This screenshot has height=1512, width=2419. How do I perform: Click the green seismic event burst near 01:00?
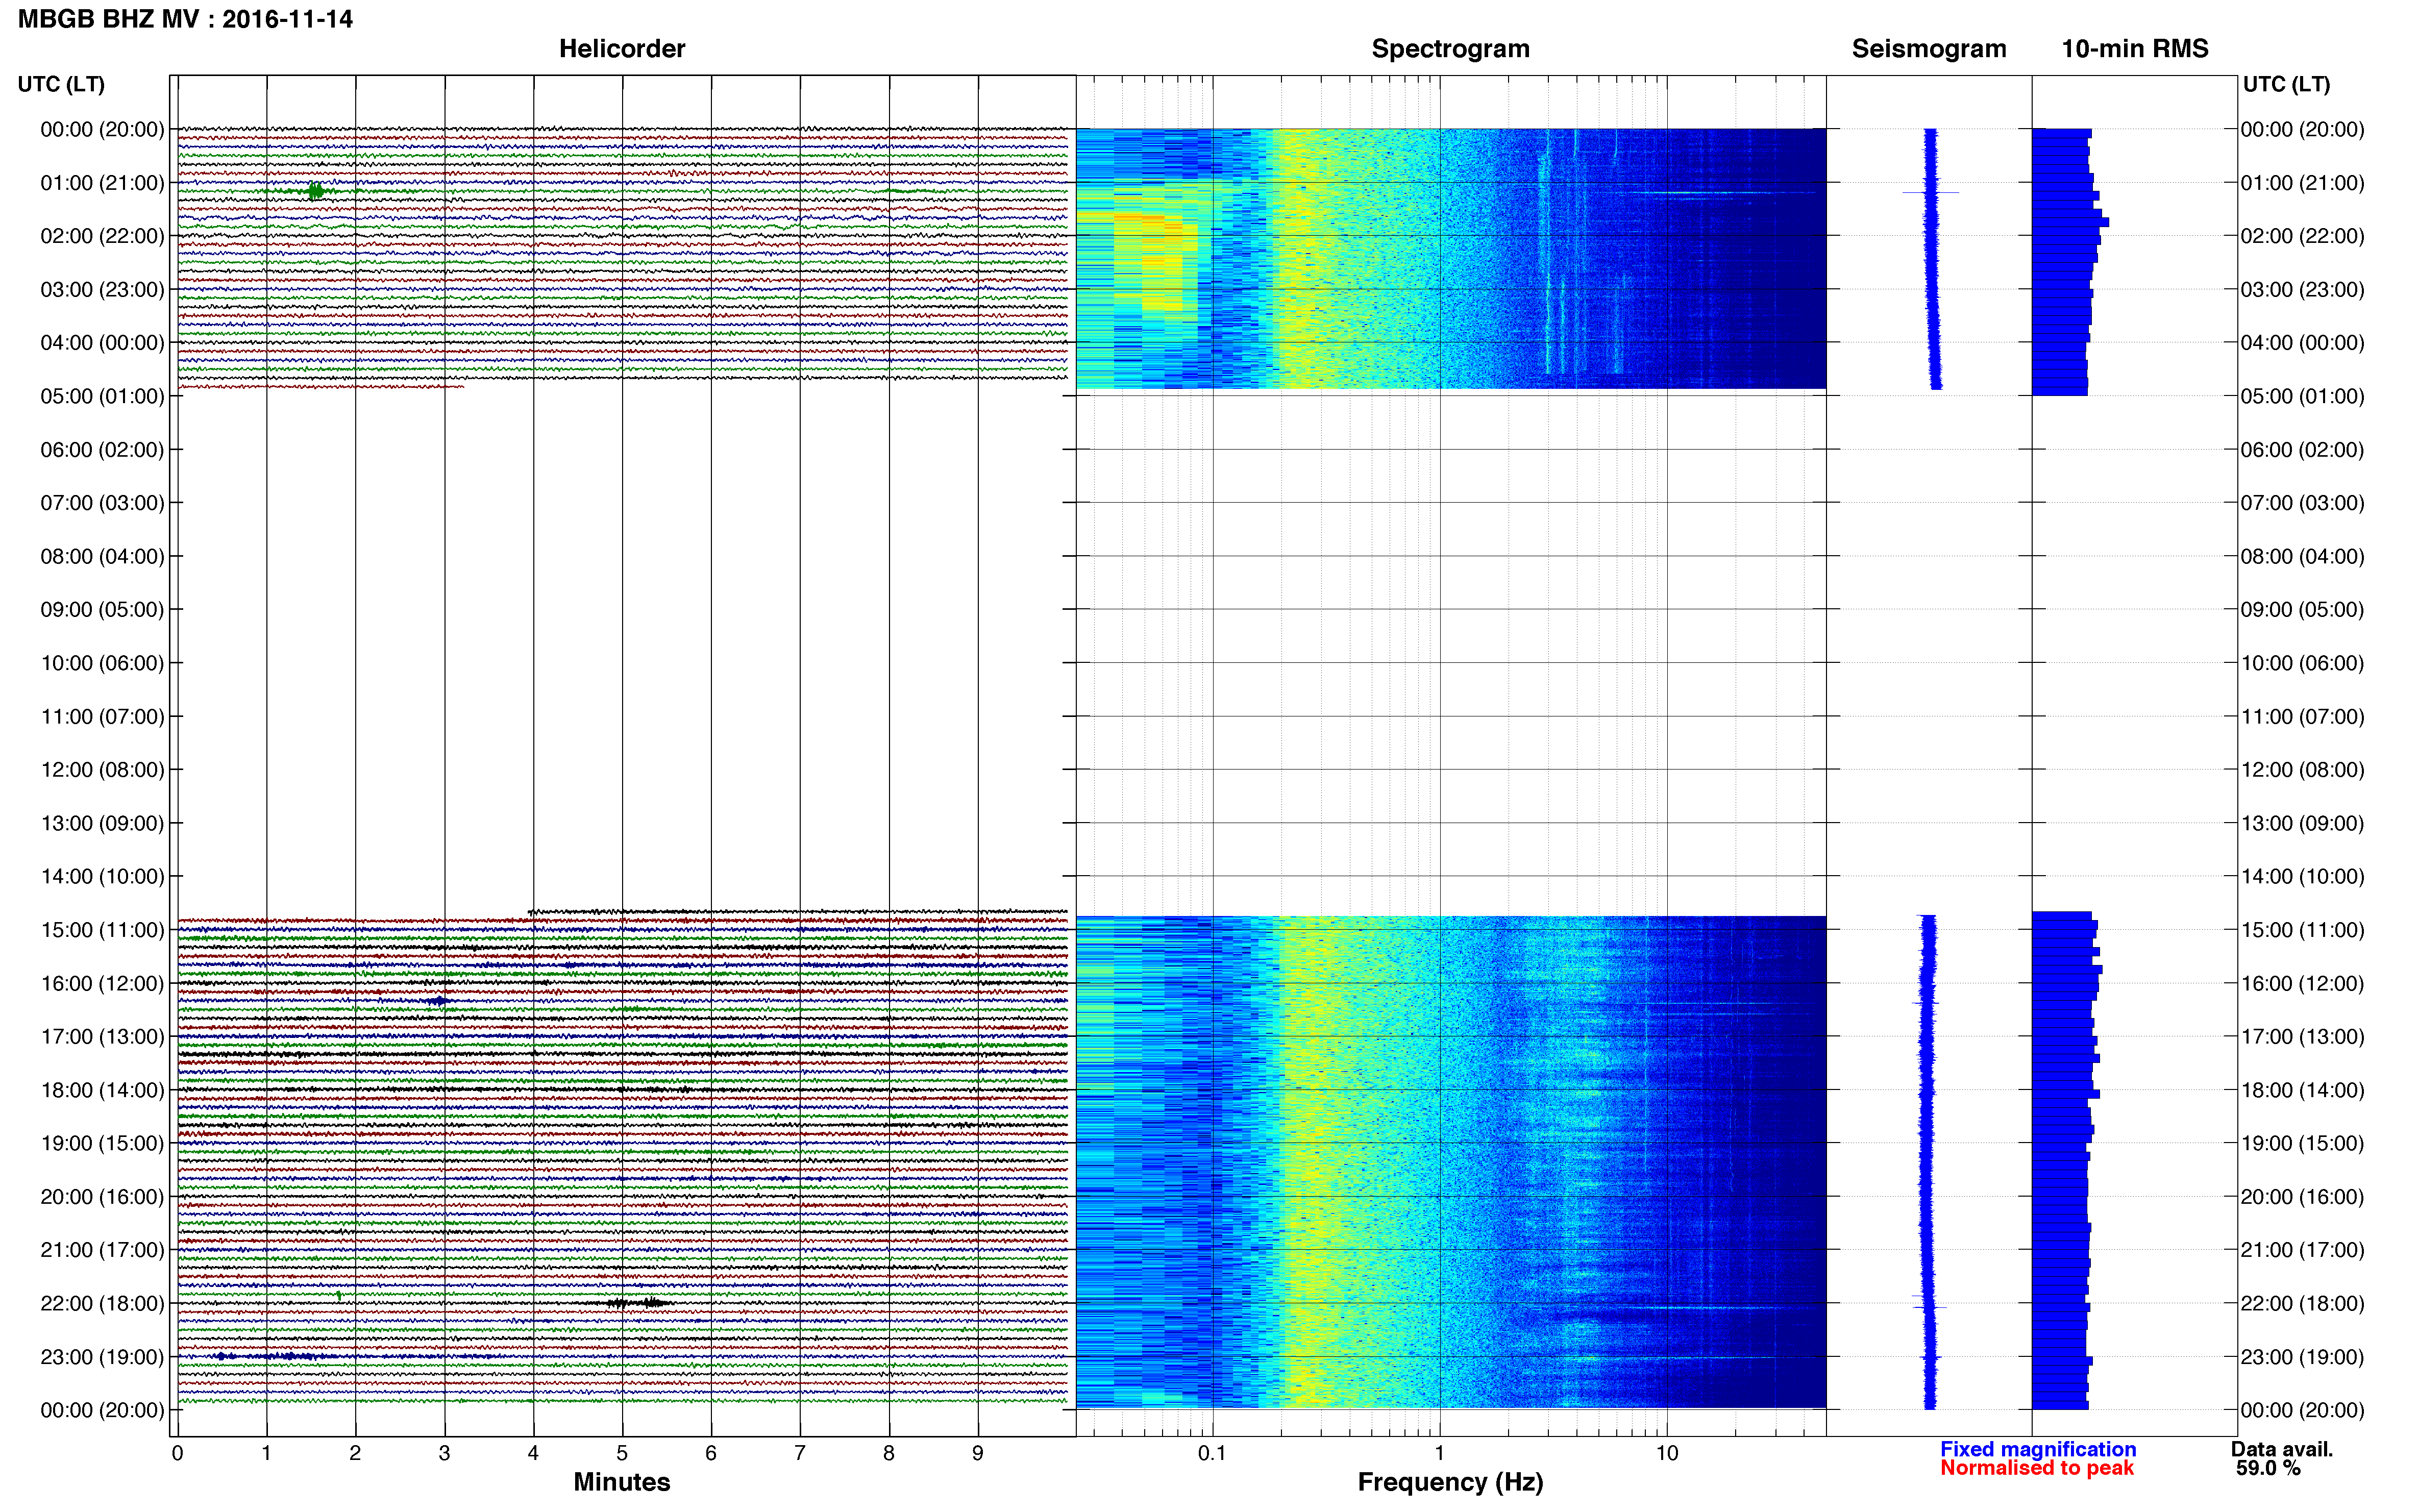[316, 191]
